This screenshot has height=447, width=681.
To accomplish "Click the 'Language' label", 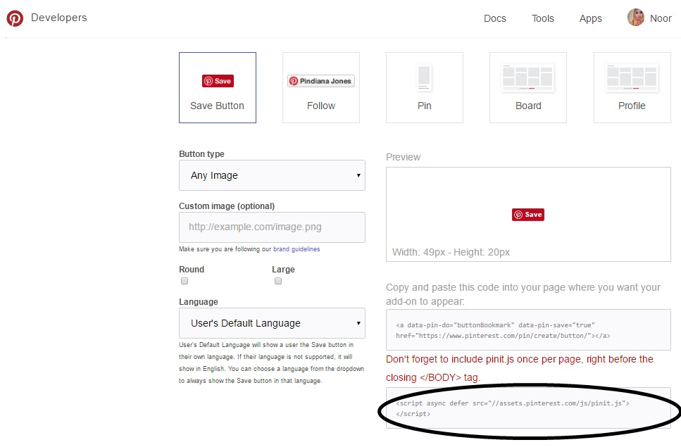I will 199,301.
